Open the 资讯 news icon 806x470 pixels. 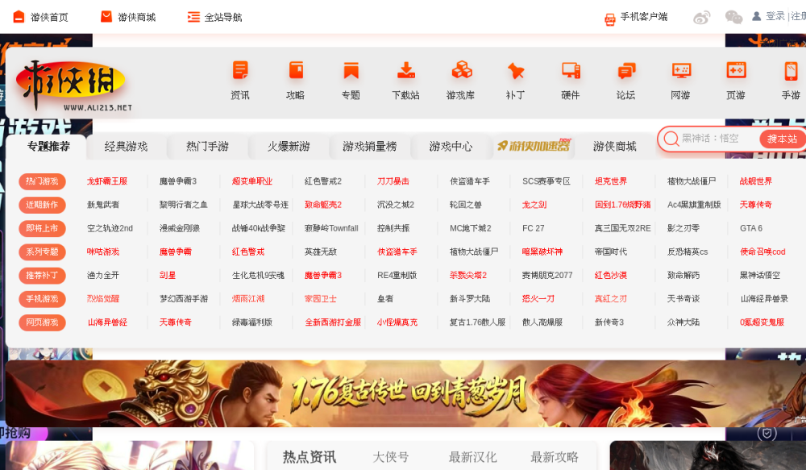240,70
